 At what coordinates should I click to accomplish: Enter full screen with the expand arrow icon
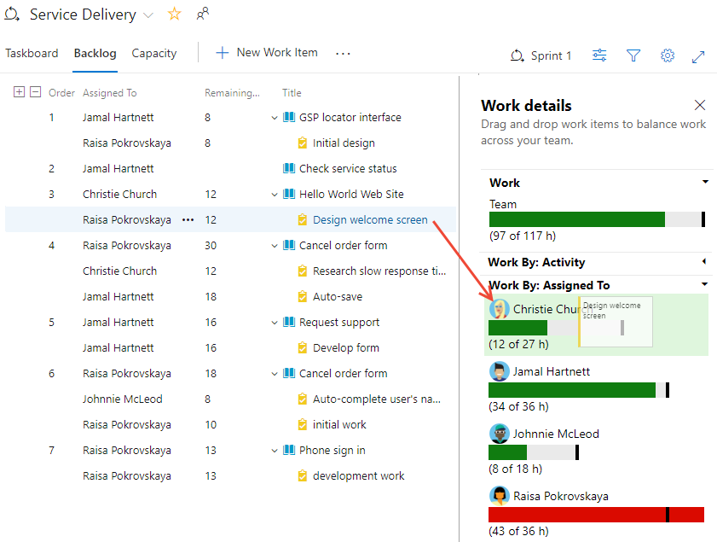pyautogui.click(x=698, y=55)
